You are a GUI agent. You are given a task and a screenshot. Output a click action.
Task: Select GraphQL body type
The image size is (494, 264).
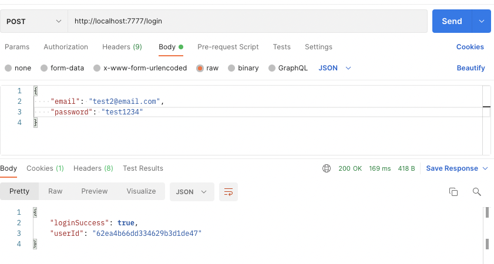(x=272, y=68)
